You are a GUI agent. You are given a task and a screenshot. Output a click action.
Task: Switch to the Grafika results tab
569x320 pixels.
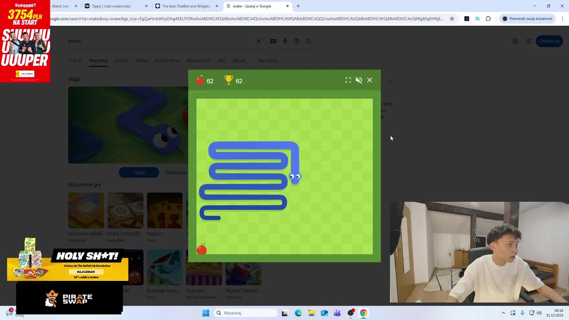pyautogui.click(x=121, y=60)
